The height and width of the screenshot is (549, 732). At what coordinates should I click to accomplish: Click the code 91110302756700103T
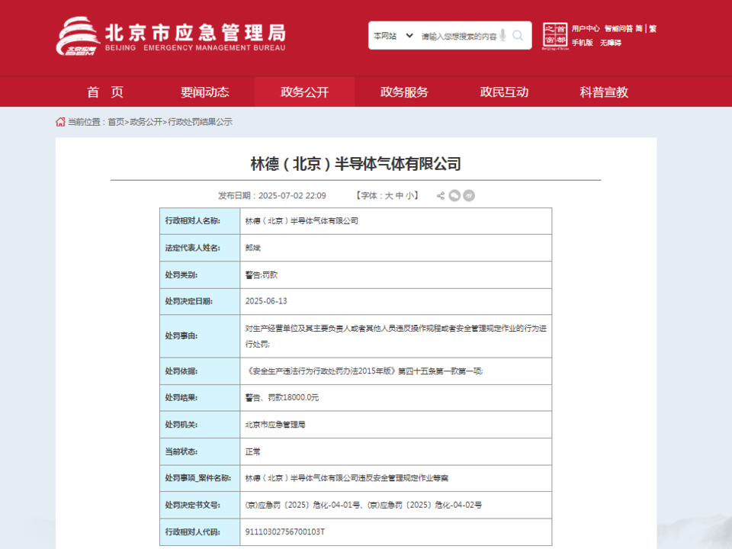pyautogui.click(x=284, y=531)
